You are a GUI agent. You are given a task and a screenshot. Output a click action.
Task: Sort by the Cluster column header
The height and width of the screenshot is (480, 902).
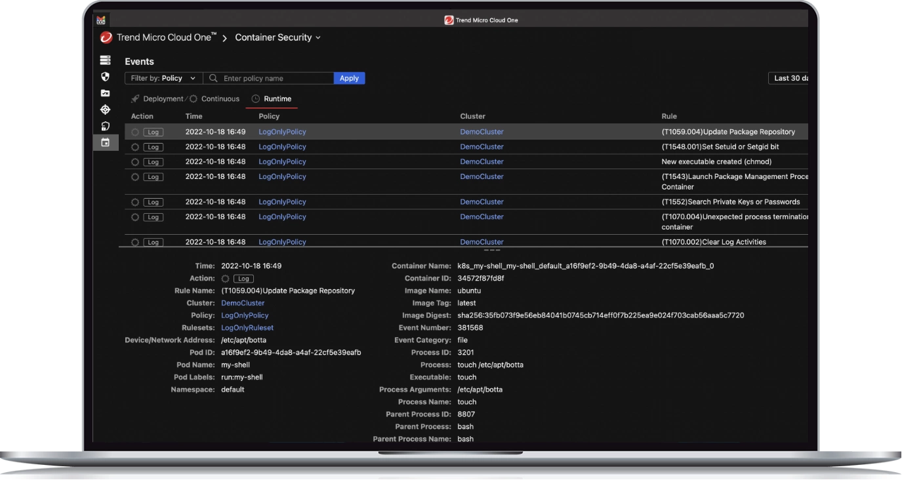472,116
